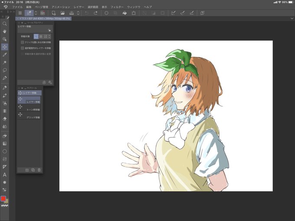This screenshot has width=295, height=221.
Task: Toggle the edit-mode icon in command bar
Action: 29,13
